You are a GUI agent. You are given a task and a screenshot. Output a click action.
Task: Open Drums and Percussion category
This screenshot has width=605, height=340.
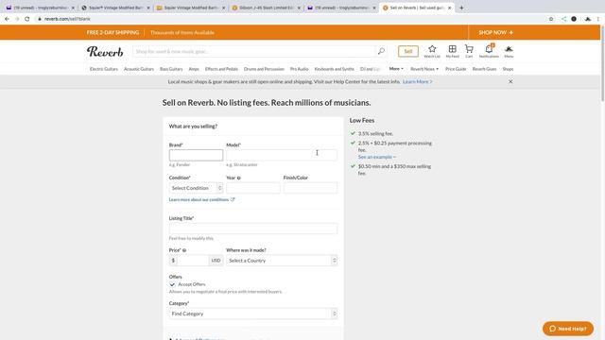[264, 69]
